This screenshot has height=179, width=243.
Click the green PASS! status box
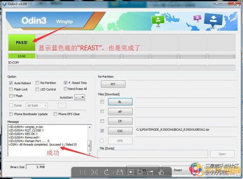click(x=22, y=43)
